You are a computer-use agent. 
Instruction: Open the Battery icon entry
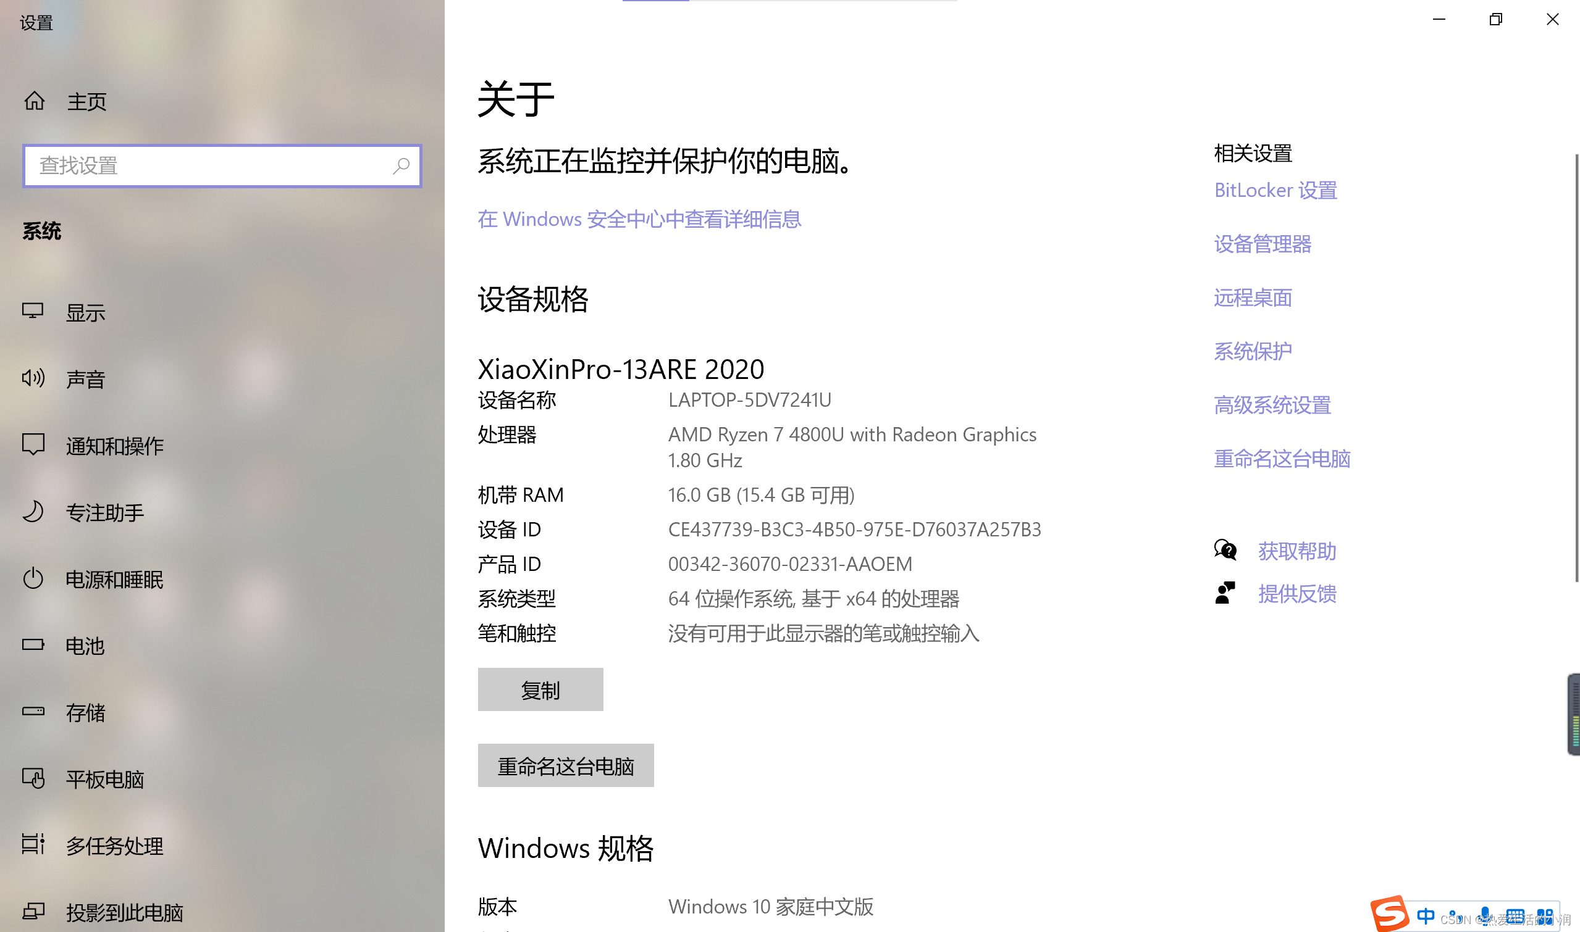tap(33, 645)
